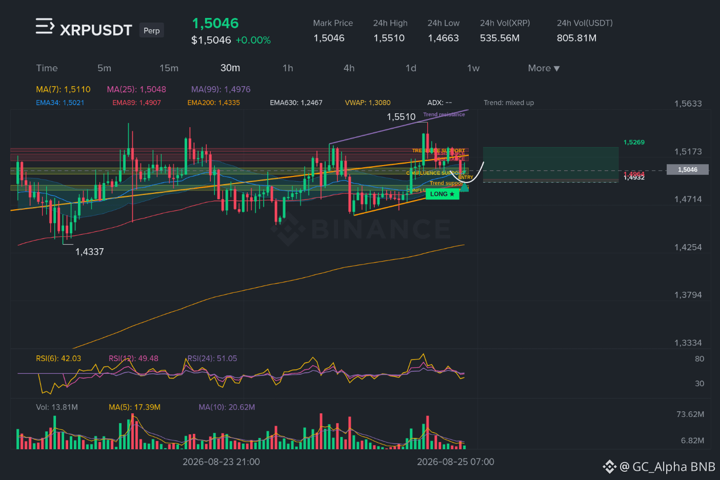Image resolution: width=720 pixels, height=480 pixels.
Task: Click the MA(10): 20.62M volume label
Action: (x=227, y=407)
